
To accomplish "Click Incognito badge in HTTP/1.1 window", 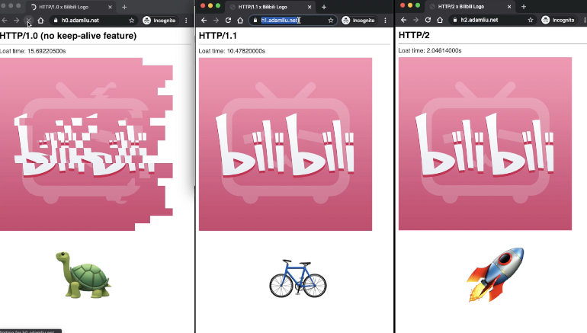I will click(358, 21).
